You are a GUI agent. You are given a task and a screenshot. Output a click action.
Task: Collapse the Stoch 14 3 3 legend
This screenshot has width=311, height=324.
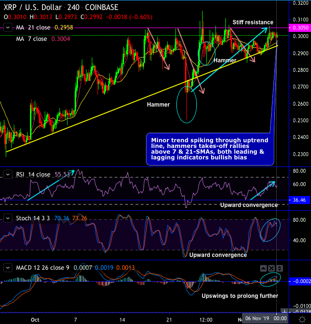click(8, 218)
